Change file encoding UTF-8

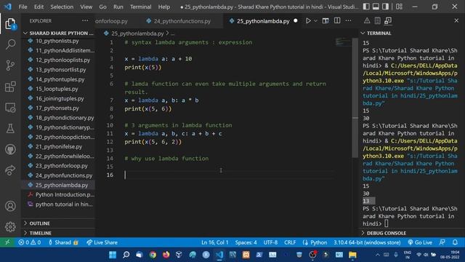[x=270, y=242]
